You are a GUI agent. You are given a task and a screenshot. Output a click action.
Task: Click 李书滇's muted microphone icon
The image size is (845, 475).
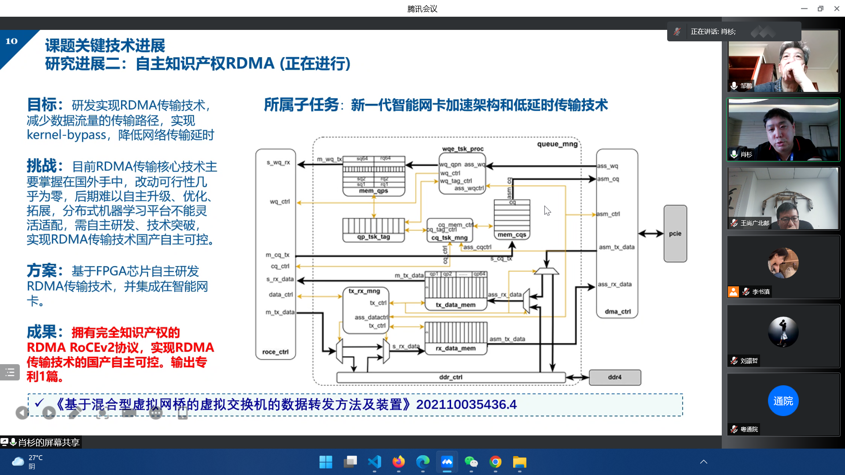(x=746, y=292)
